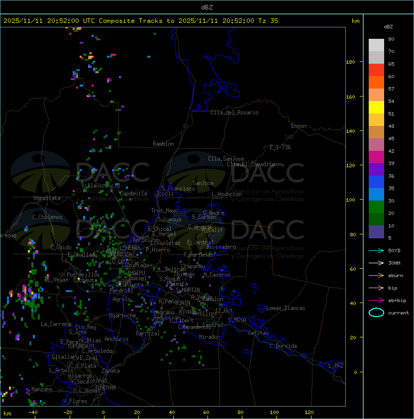Screen dimensions: 414x419
Task: Click the Catitas map label
Action: 258,333
